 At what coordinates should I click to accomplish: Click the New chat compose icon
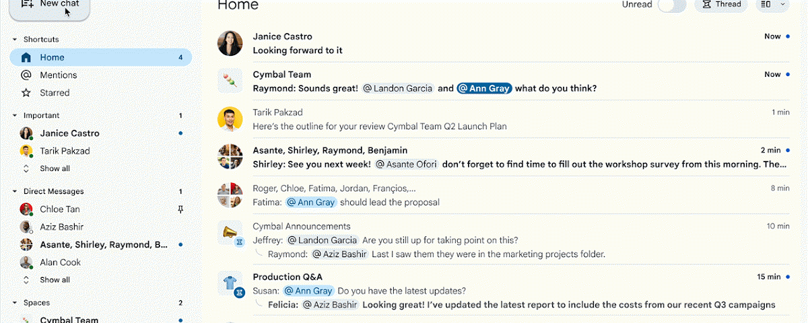click(x=28, y=4)
